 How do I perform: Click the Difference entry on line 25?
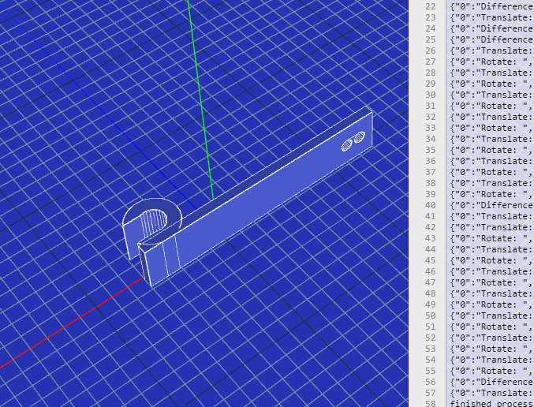491,39
